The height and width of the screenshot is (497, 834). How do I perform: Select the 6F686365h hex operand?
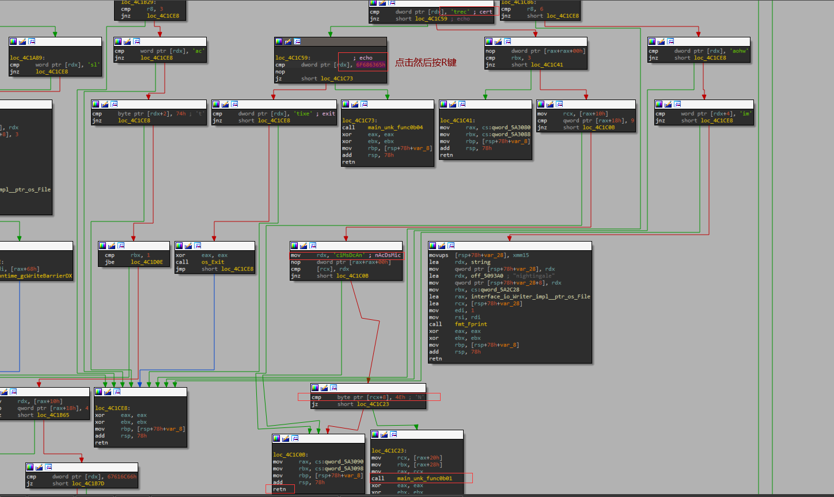pyautogui.click(x=370, y=65)
